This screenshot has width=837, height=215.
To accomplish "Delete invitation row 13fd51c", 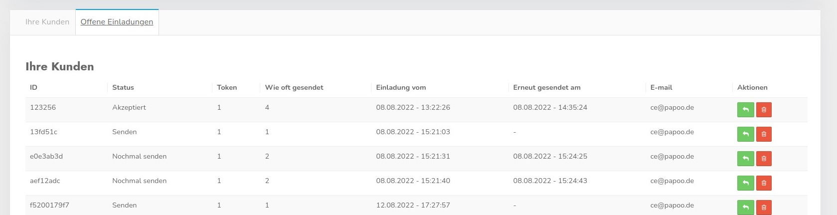I will click(x=764, y=134).
